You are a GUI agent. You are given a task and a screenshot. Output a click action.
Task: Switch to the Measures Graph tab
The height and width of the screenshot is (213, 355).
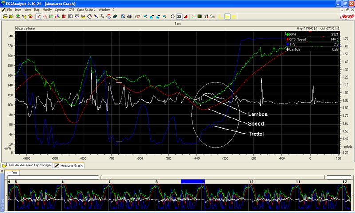click(69, 166)
